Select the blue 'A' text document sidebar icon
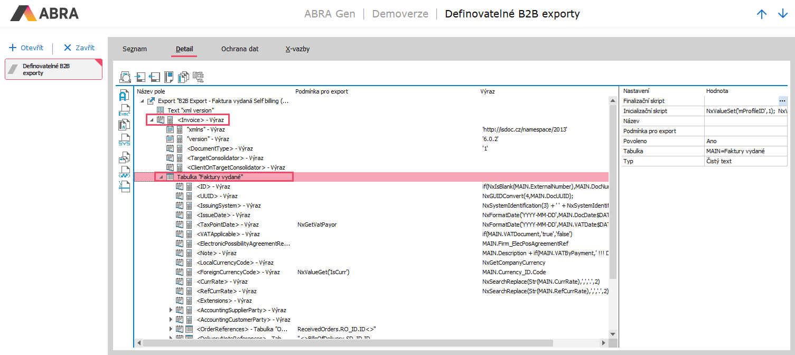This screenshot has height=355, width=795. [124, 96]
